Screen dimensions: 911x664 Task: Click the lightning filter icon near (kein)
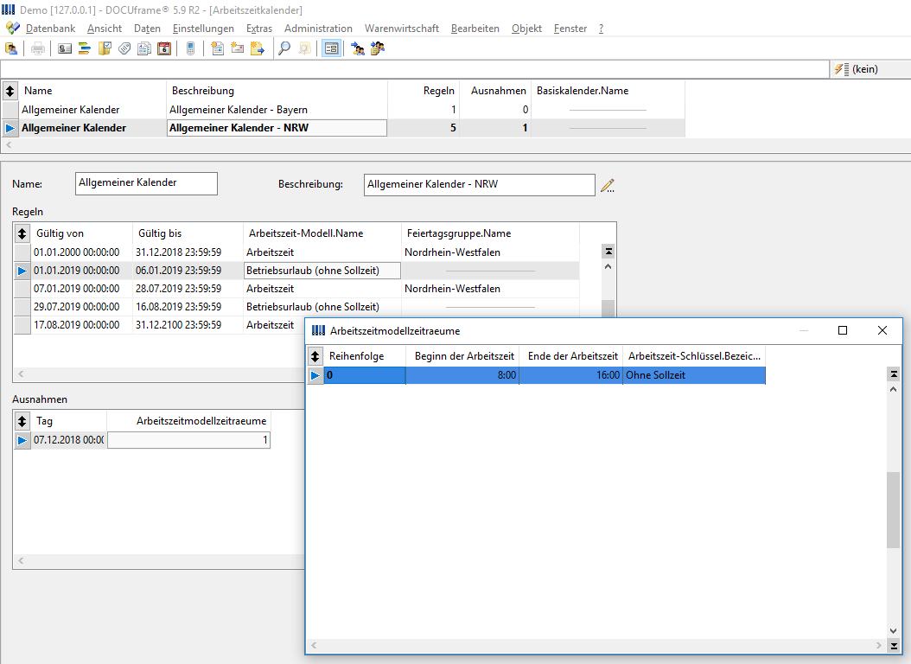(842, 69)
